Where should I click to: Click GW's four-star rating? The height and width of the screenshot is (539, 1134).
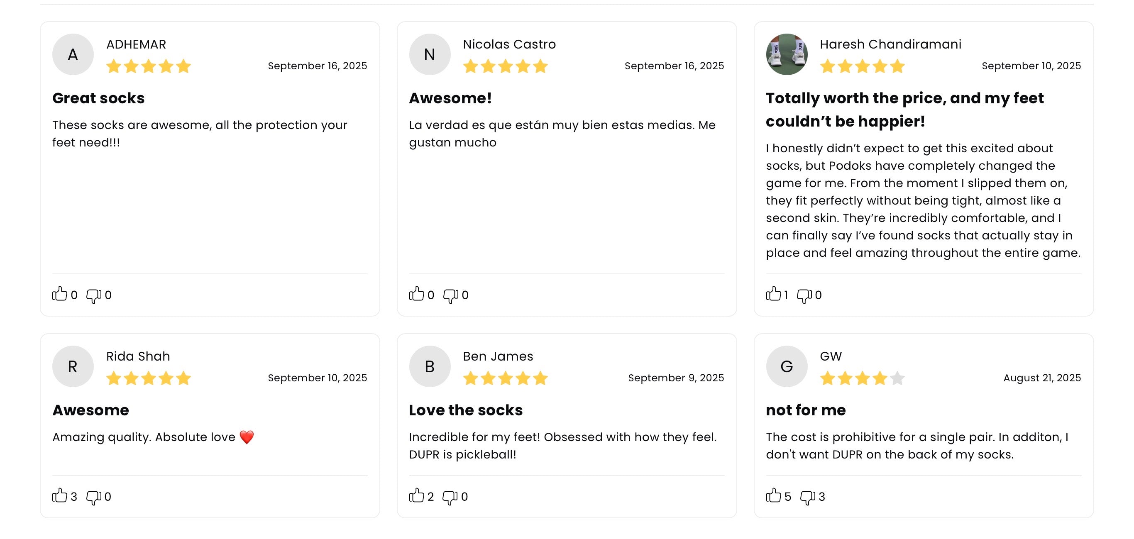pos(862,378)
